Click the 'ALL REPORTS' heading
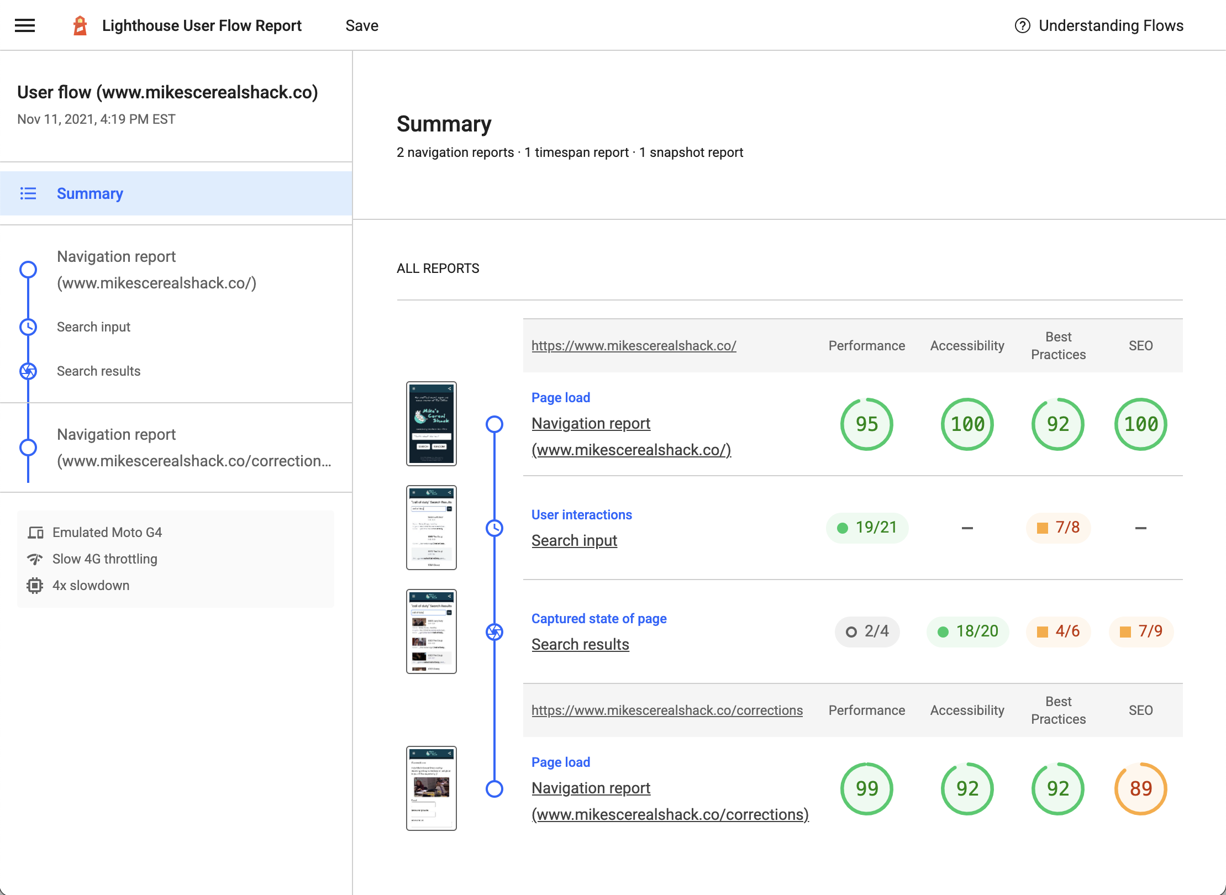The image size is (1226, 895). (438, 268)
